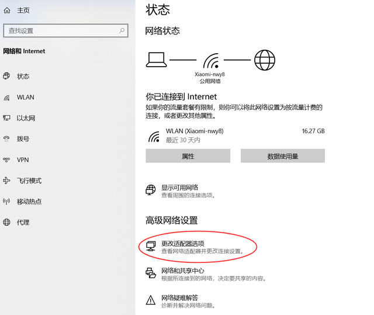This screenshot has height=315, width=374.
Task: Click the 最近 30 天内 text
Action: tap(183, 140)
